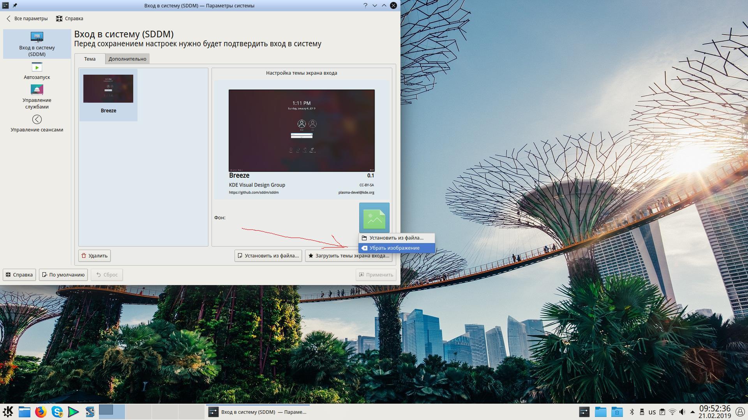The height and width of the screenshot is (420, 748).
Task: Switch to the Дополнительно tab
Action: 127,59
